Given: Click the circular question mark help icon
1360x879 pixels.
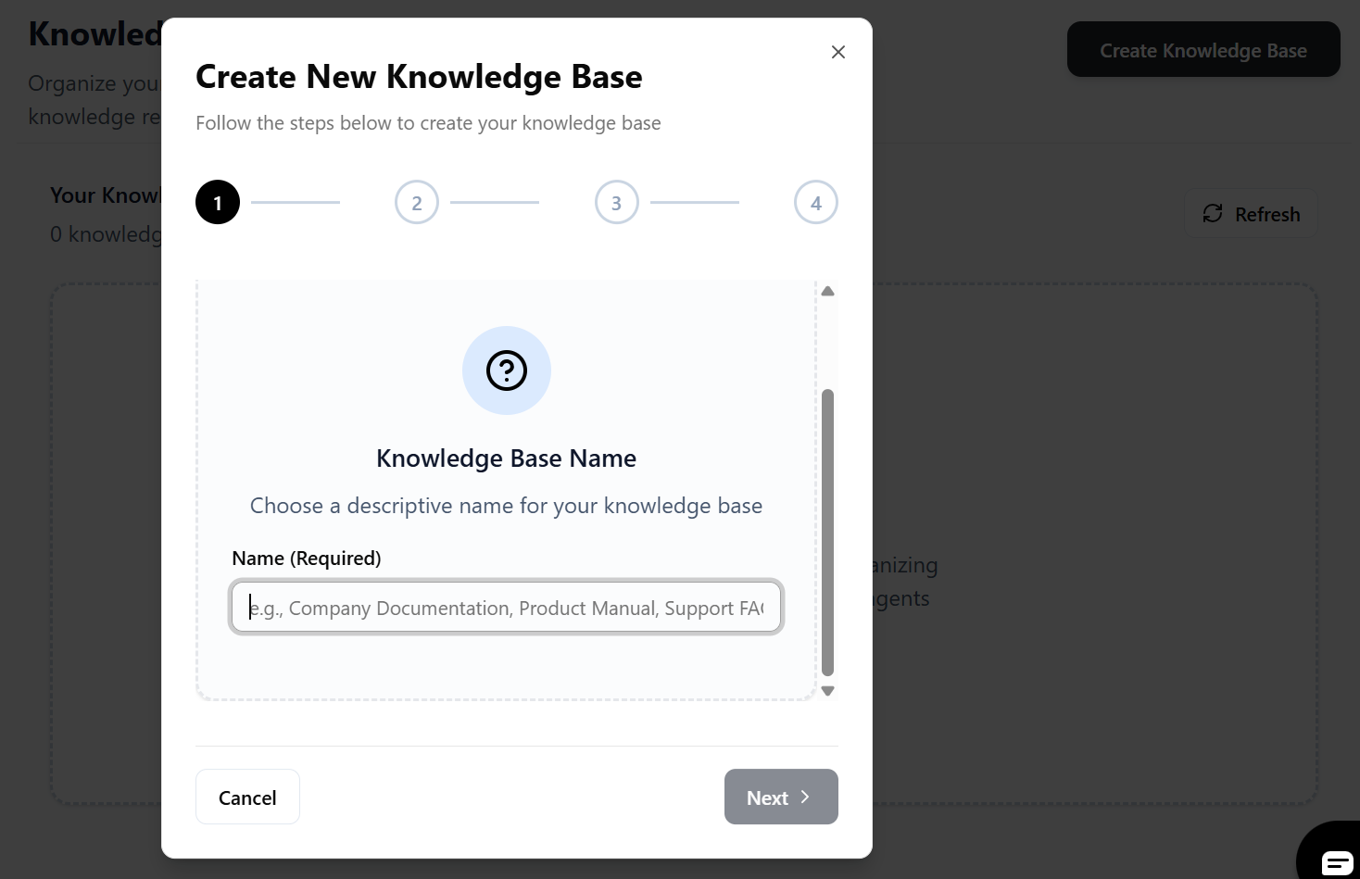Looking at the screenshot, I should [506, 370].
